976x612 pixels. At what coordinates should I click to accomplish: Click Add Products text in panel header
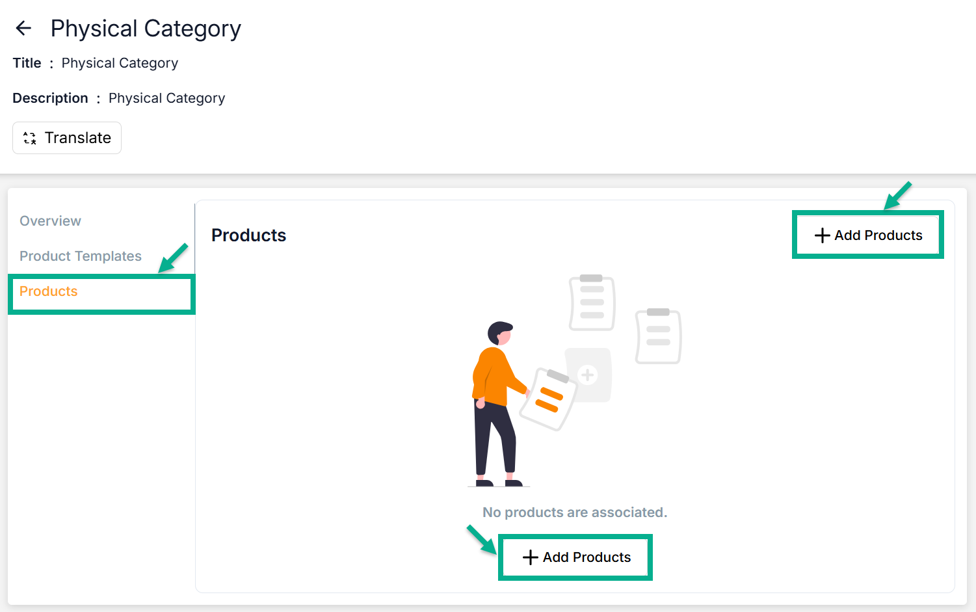tap(878, 235)
